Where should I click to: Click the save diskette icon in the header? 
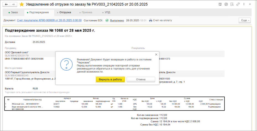tap(220, 4)
